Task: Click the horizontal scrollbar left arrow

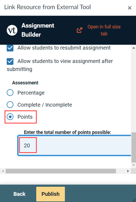Action: (3, 171)
